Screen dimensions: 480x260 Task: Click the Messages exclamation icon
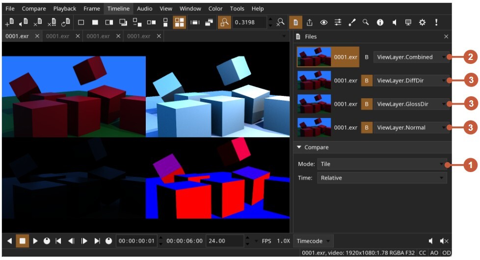click(x=436, y=23)
